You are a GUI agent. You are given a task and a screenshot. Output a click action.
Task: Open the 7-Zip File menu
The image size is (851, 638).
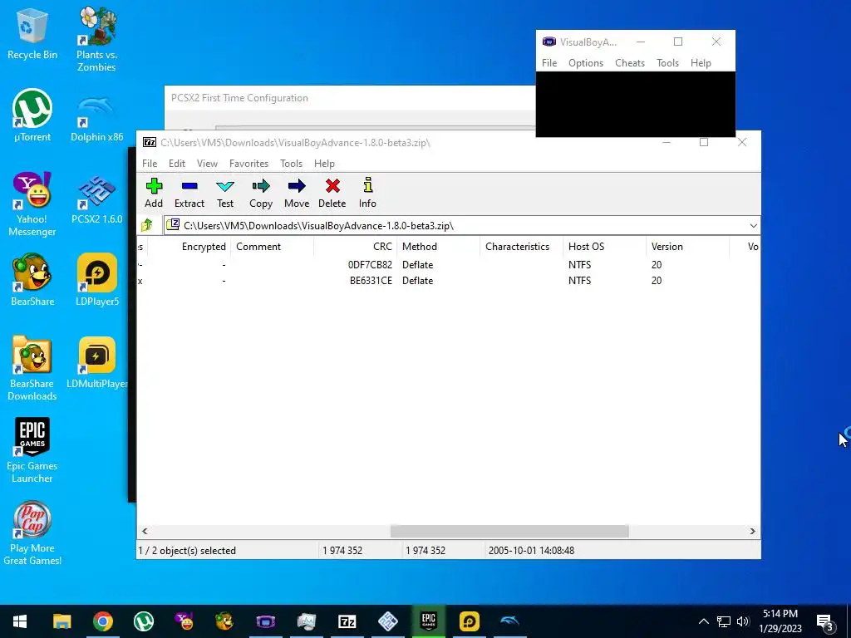tap(150, 164)
